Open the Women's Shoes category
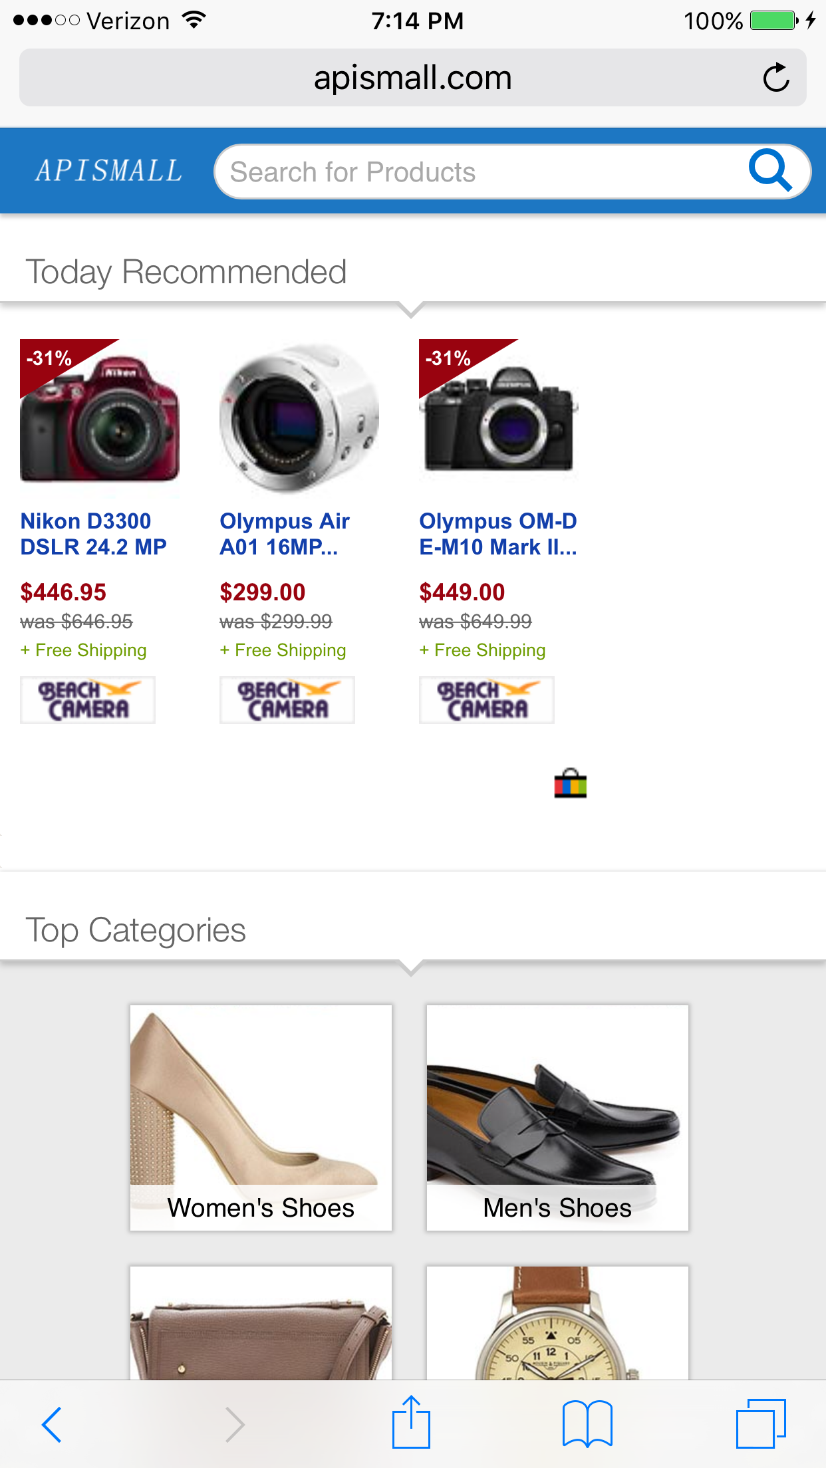 261,1117
